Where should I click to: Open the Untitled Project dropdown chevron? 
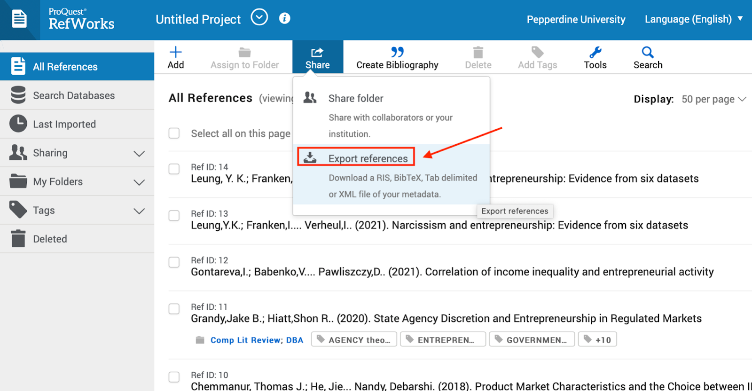[x=259, y=18]
